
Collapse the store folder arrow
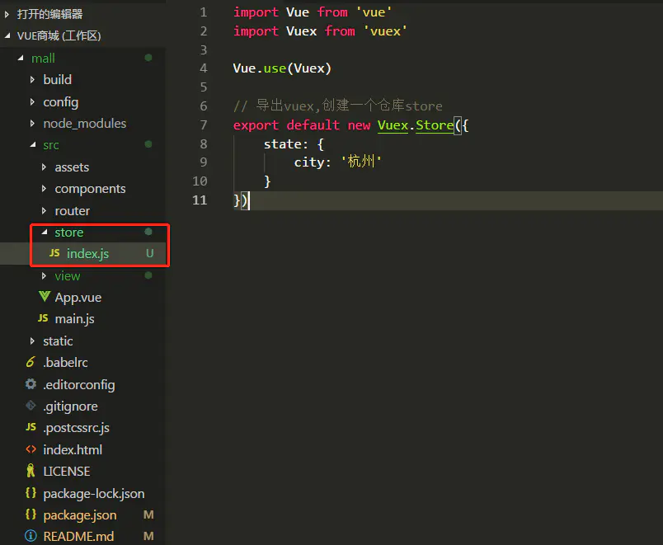pyautogui.click(x=45, y=233)
